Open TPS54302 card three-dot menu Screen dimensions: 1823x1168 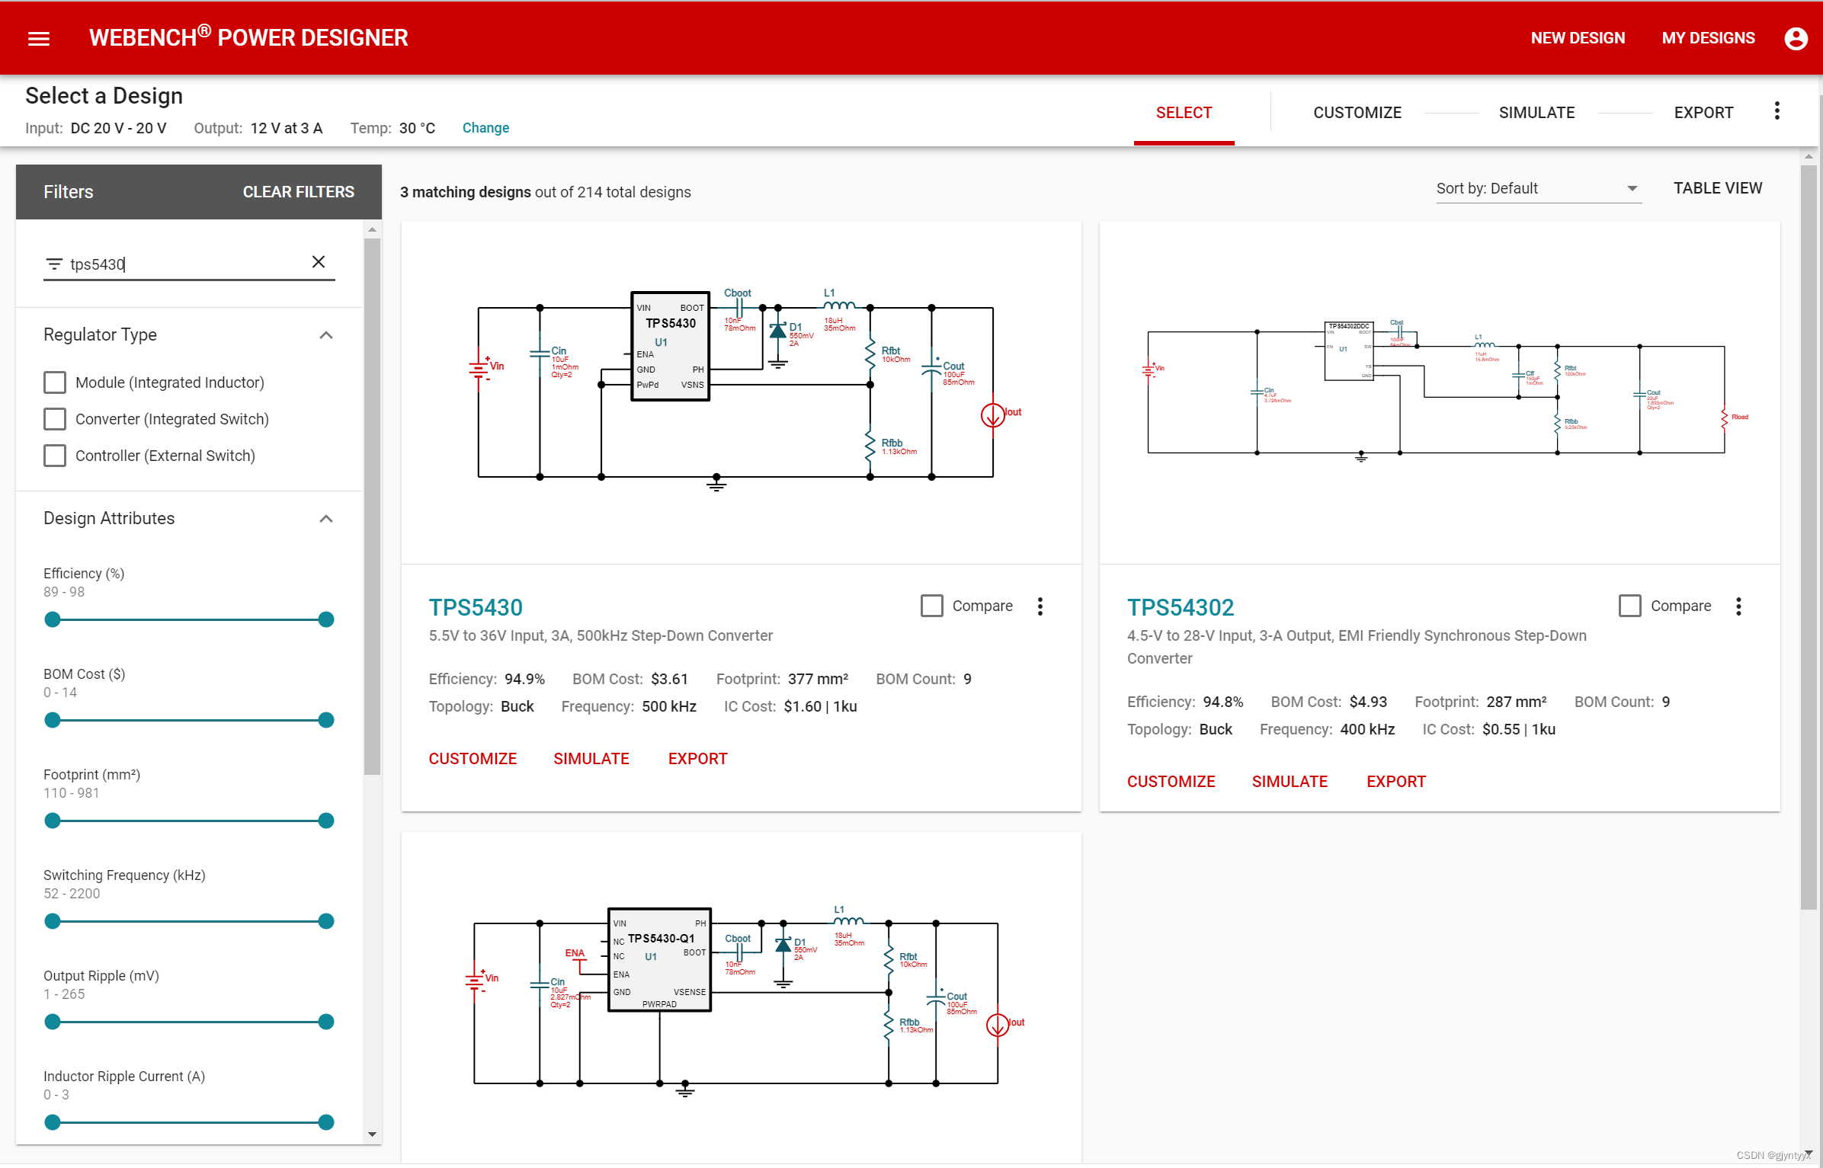[x=1738, y=606]
